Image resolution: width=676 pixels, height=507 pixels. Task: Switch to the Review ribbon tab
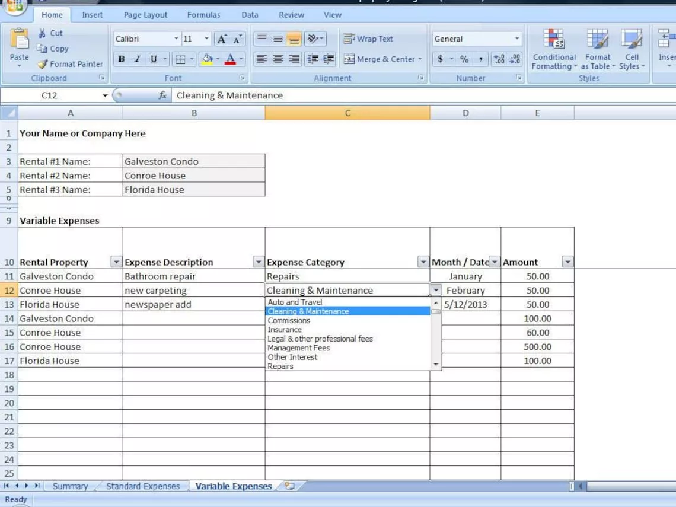(291, 15)
